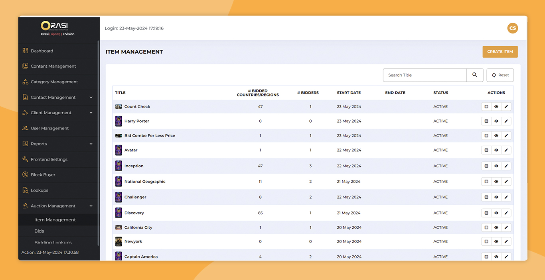Click the Count Check thumbnail image
This screenshot has width=545, height=280.
118,107
